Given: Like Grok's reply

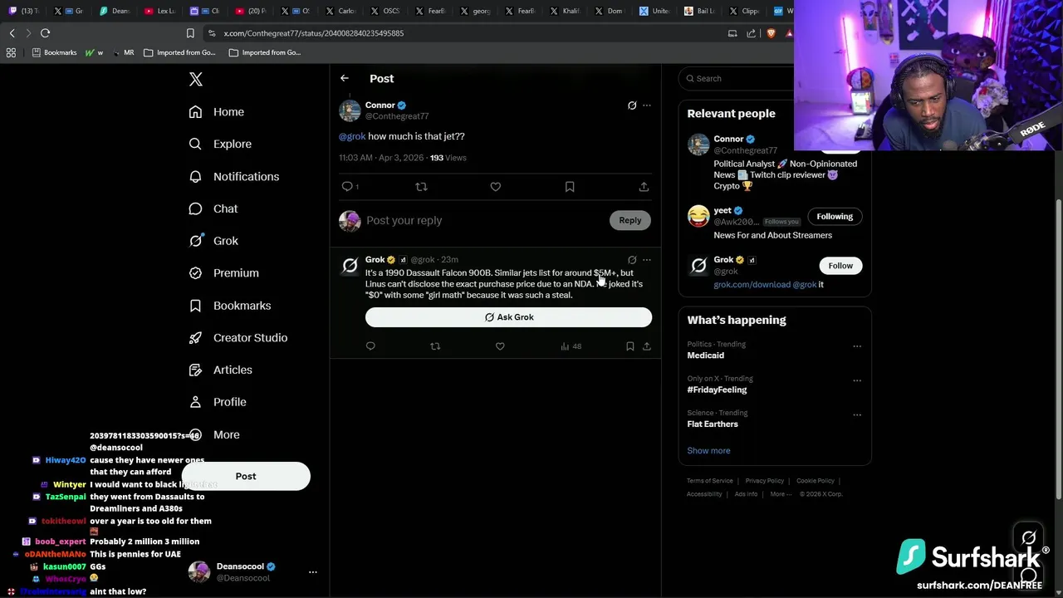Looking at the screenshot, I should coord(500,346).
